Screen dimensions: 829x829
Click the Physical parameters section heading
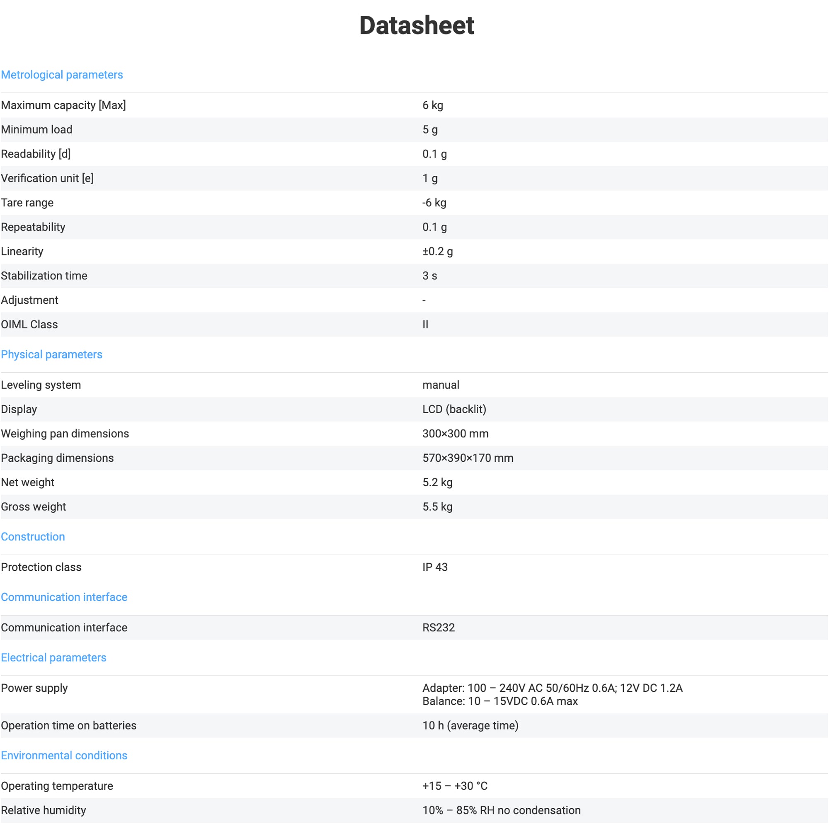point(51,354)
